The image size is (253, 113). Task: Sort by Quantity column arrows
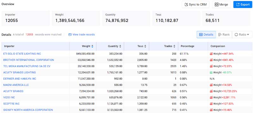point(120,46)
